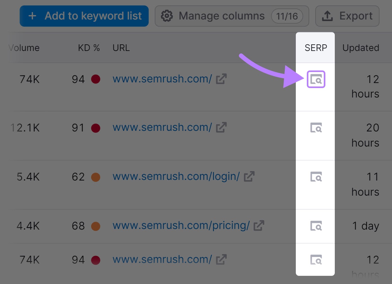Open SERP preview next to www.semrush.com/login/
Image resolution: width=392 pixels, height=284 pixels.
click(315, 177)
